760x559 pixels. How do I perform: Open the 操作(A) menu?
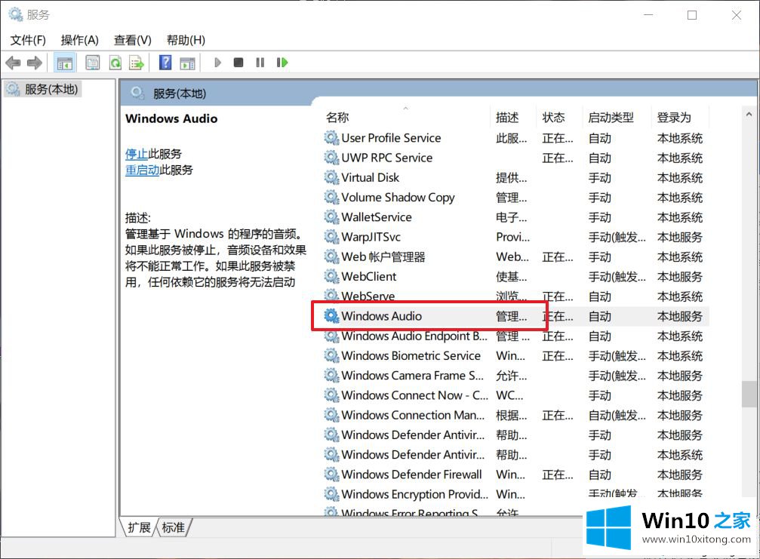[x=79, y=40]
